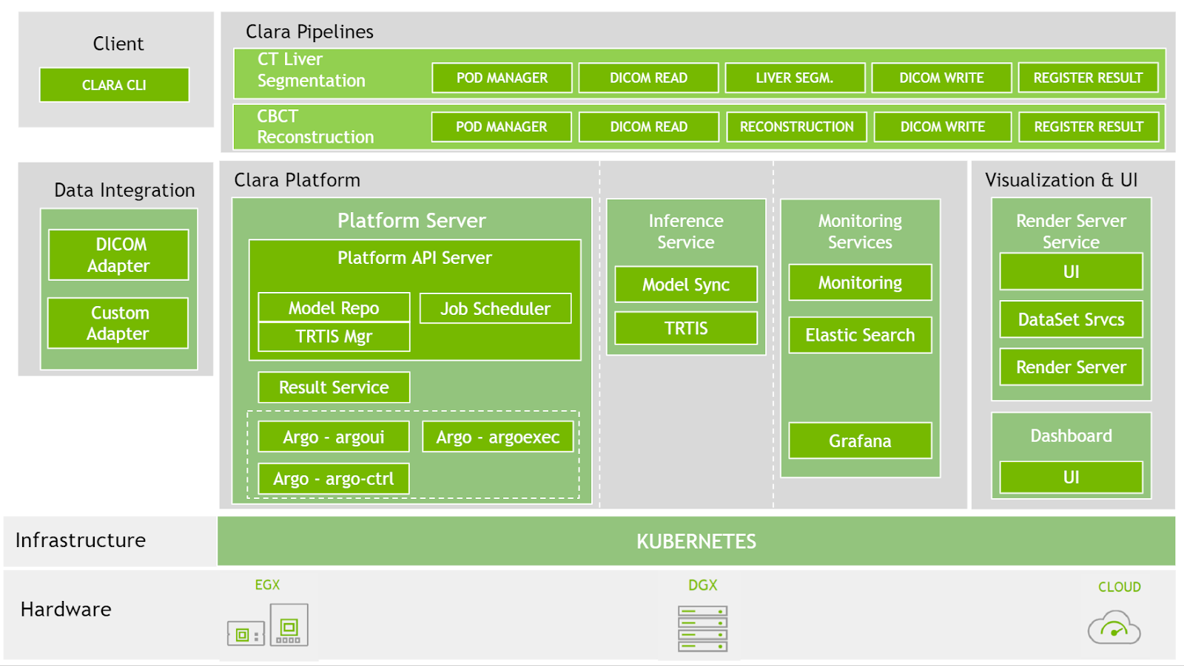The height and width of the screenshot is (666, 1184).
Task: Select the RECONSTRUCTION pipeline step
Action: pos(797,126)
